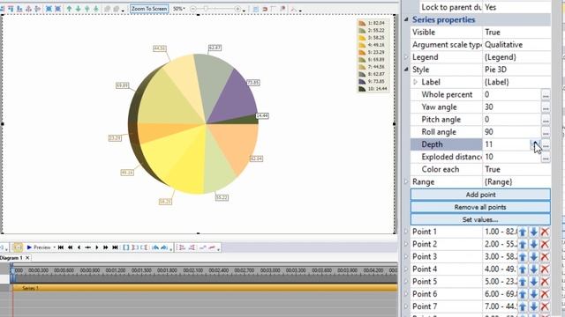This screenshot has height=317, width=565.
Task: Select the Visible property value True
Action: (x=493, y=33)
